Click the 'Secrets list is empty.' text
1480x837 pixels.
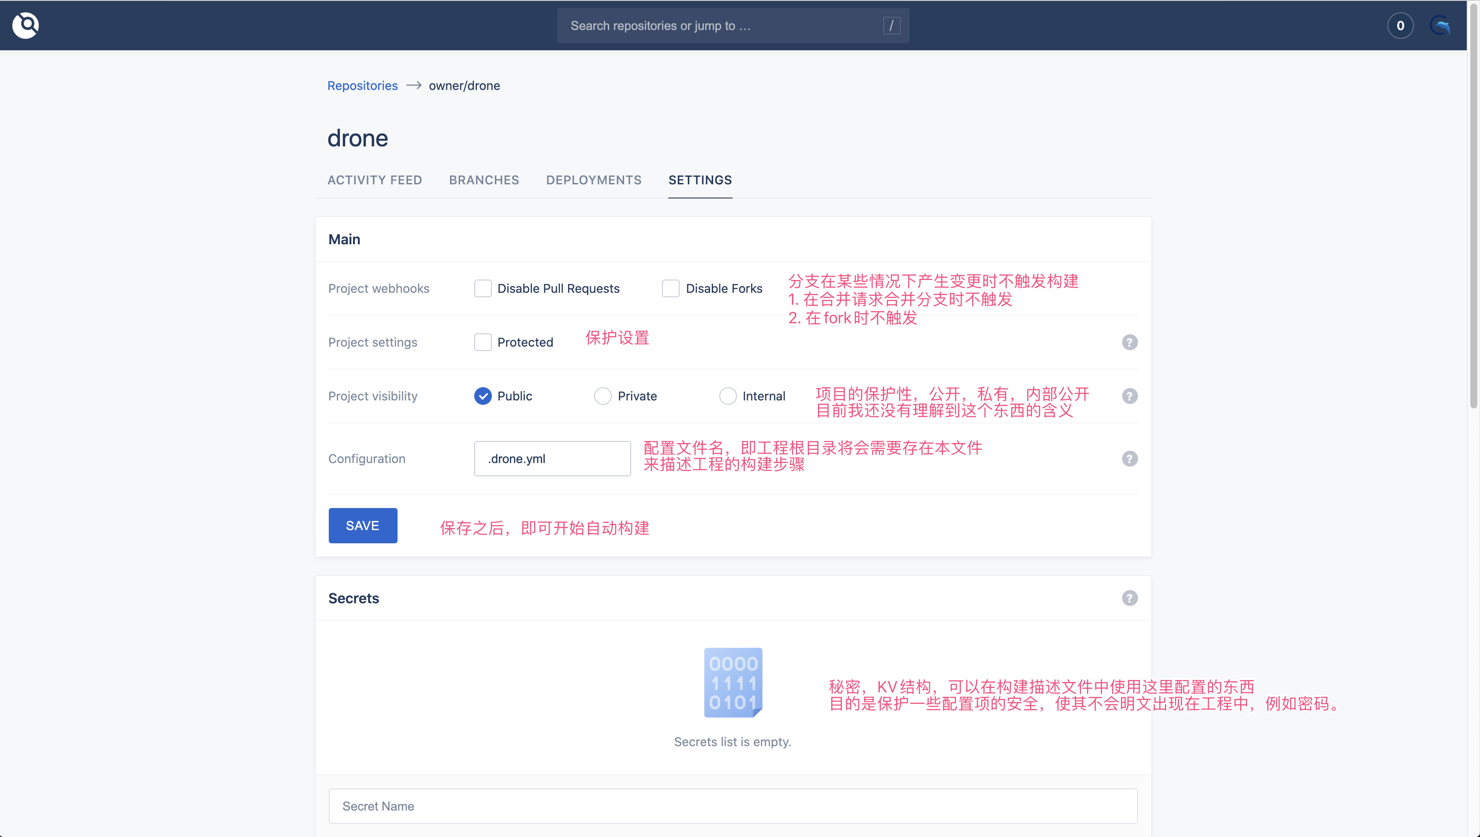coord(733,742)
